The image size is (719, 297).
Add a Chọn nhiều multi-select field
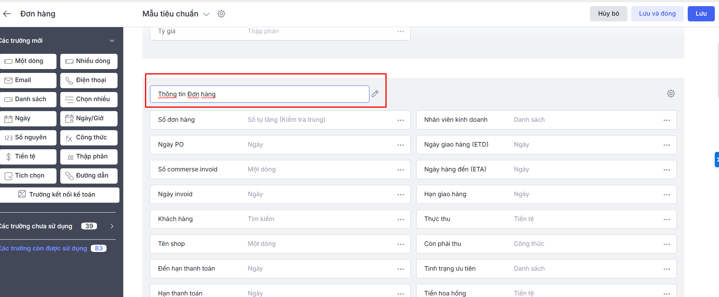click(89, 99)
